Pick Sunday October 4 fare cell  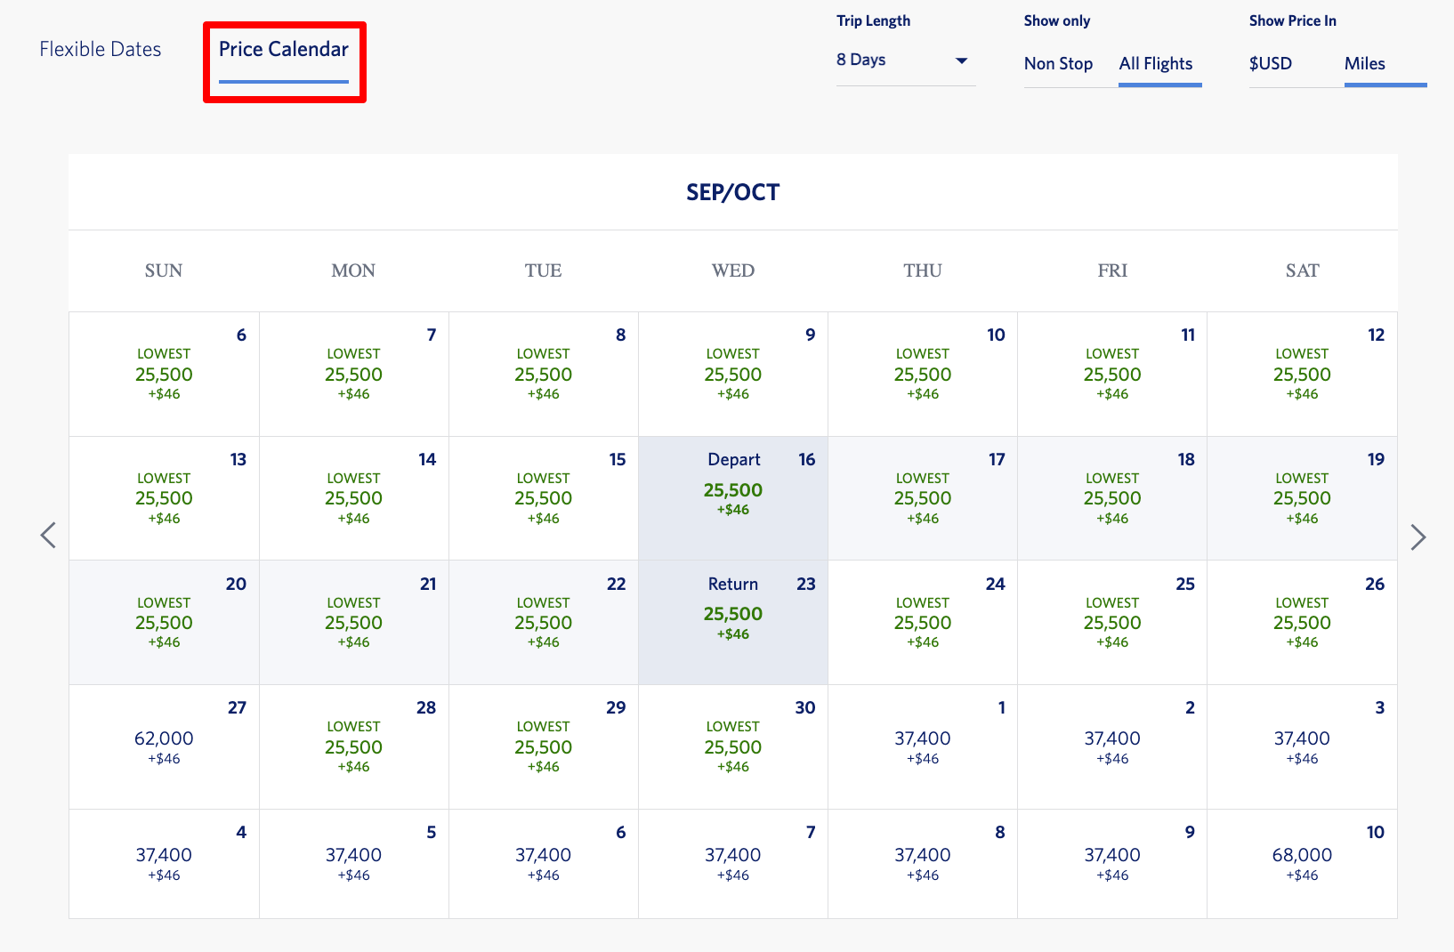pyautogui.click(x=164, y=864)
